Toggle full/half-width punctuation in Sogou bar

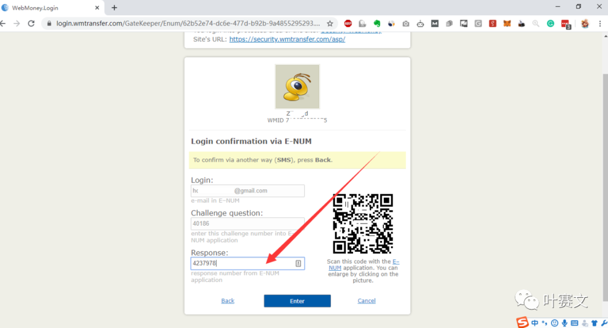pos(544,323)
